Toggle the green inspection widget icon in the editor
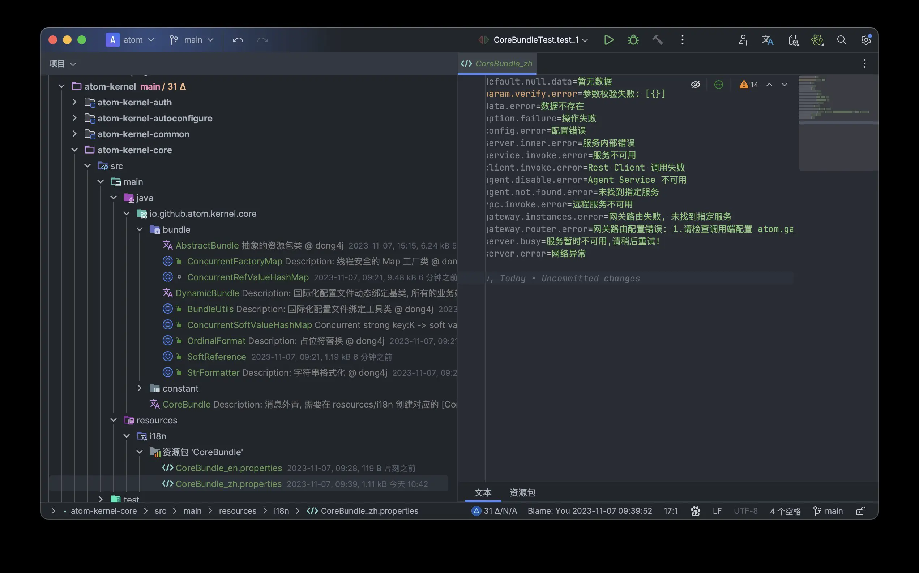919x573 pixels. [718, 85]
